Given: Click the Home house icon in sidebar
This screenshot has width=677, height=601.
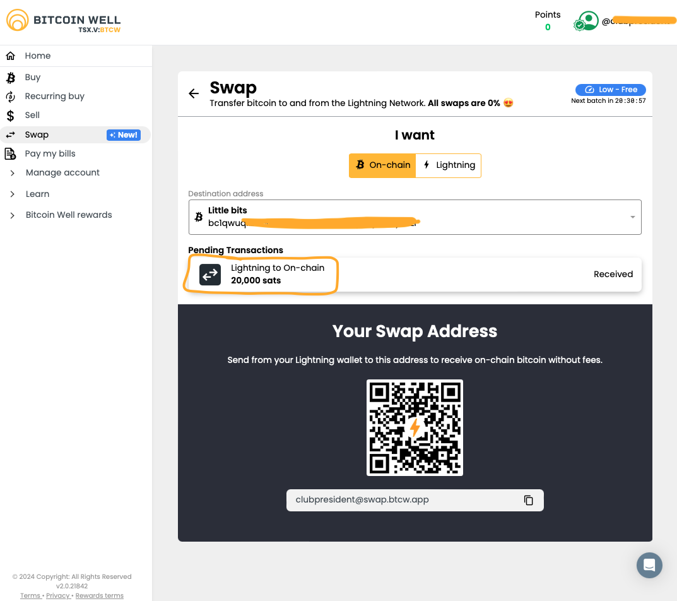Looking at the screenshot, I should [x=11, y=56].
